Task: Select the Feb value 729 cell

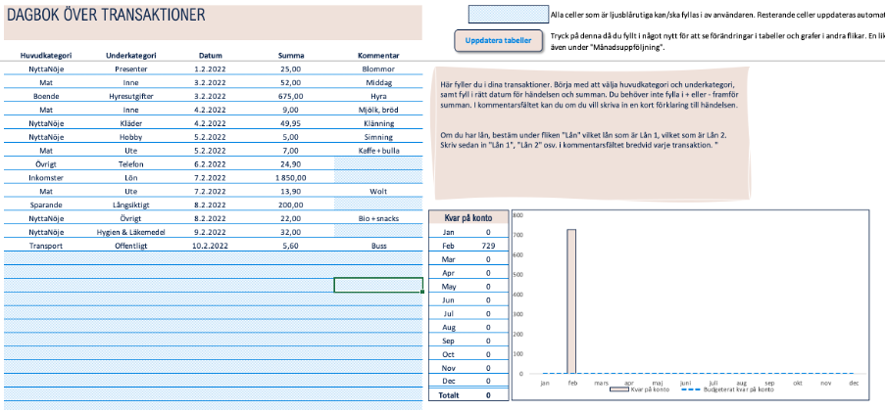Action: [x=486, y=246]
